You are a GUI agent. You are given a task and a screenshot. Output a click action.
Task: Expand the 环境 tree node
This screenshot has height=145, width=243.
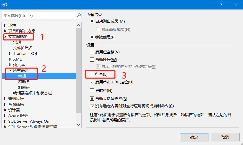coord(5,25)
